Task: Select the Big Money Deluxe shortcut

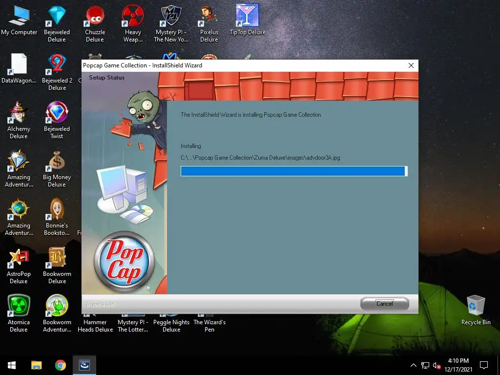Action: tap(57, 169)
